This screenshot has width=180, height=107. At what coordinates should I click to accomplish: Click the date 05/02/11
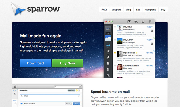[x=150, y=27]
